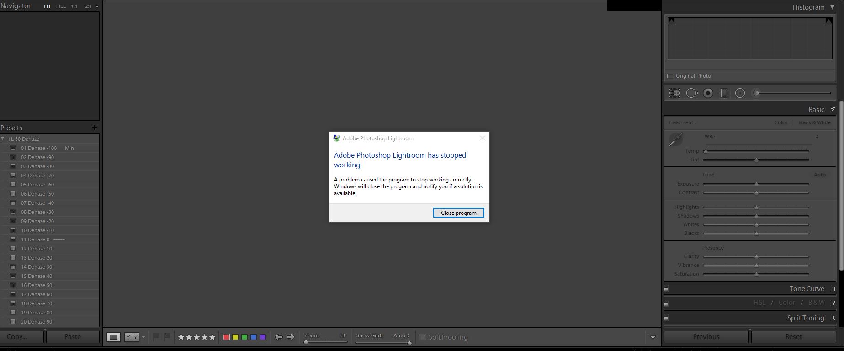Select next photo arrow
Screen dimensions: 844x351
[291, 337]
